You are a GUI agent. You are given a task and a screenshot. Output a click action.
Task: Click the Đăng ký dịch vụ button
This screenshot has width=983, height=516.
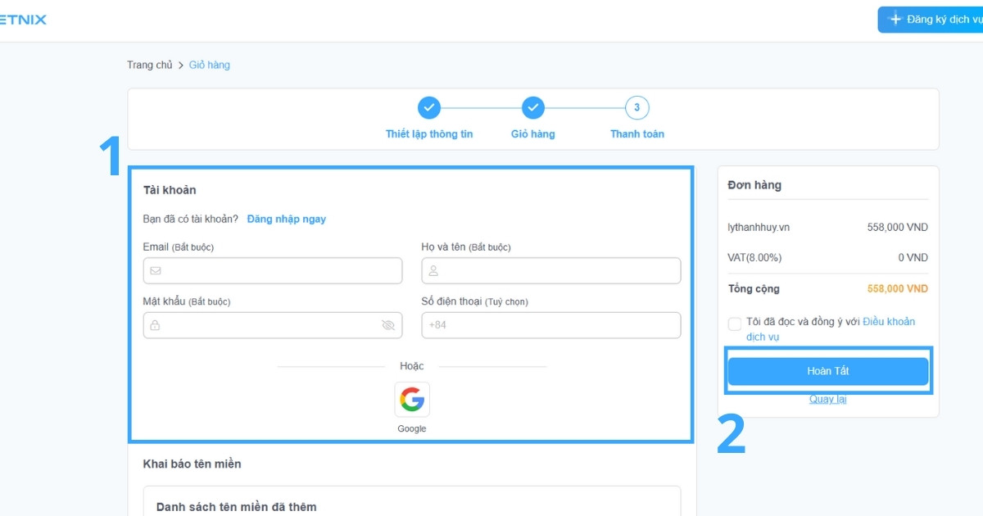coord(934,20)
